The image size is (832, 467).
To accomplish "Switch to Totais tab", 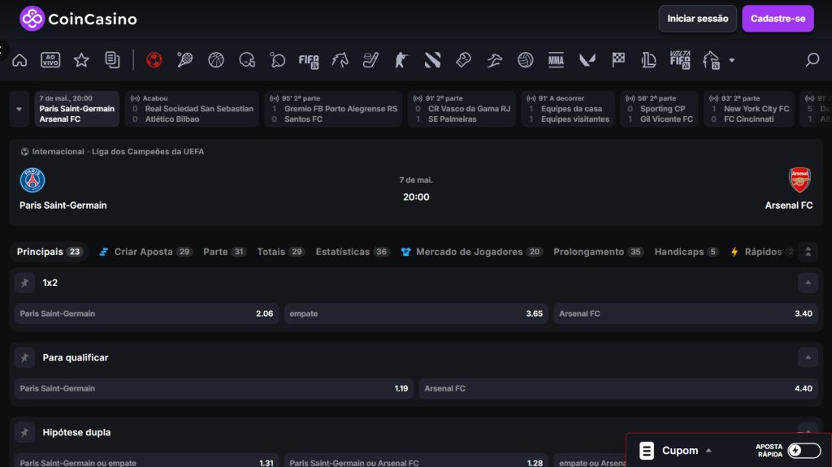I will click(280, 252).
